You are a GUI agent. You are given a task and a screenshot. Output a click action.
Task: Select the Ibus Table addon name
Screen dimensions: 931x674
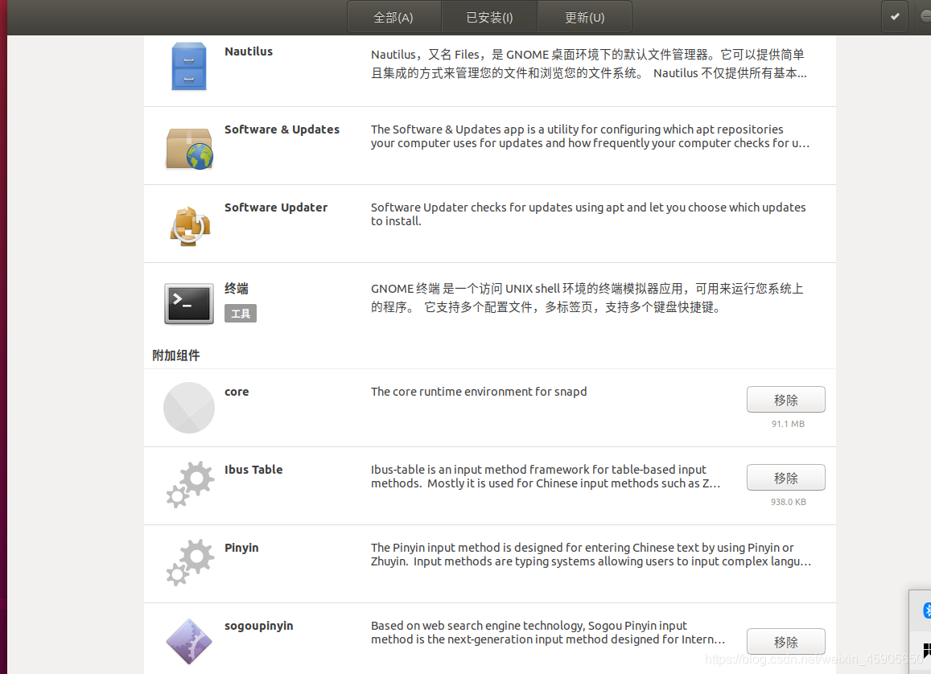tap(253, 470)
